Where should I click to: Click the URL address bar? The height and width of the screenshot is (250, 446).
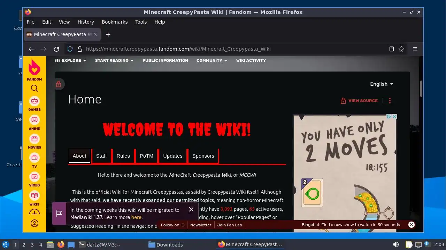click(x=226, y=49)
